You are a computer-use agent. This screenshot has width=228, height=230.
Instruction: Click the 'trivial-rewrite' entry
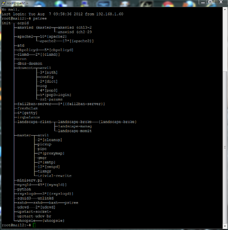click(55, 176)
